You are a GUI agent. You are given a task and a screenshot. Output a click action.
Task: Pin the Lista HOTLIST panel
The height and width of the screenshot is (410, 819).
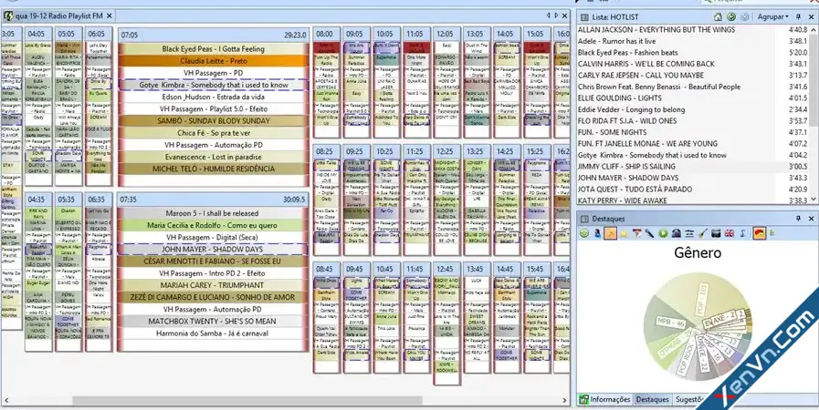click(799, 16)
